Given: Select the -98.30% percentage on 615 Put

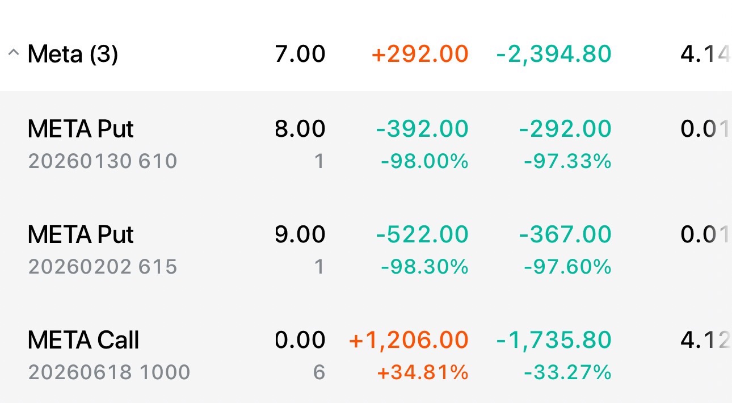Looking at the screenshot, I should (424, 267).
